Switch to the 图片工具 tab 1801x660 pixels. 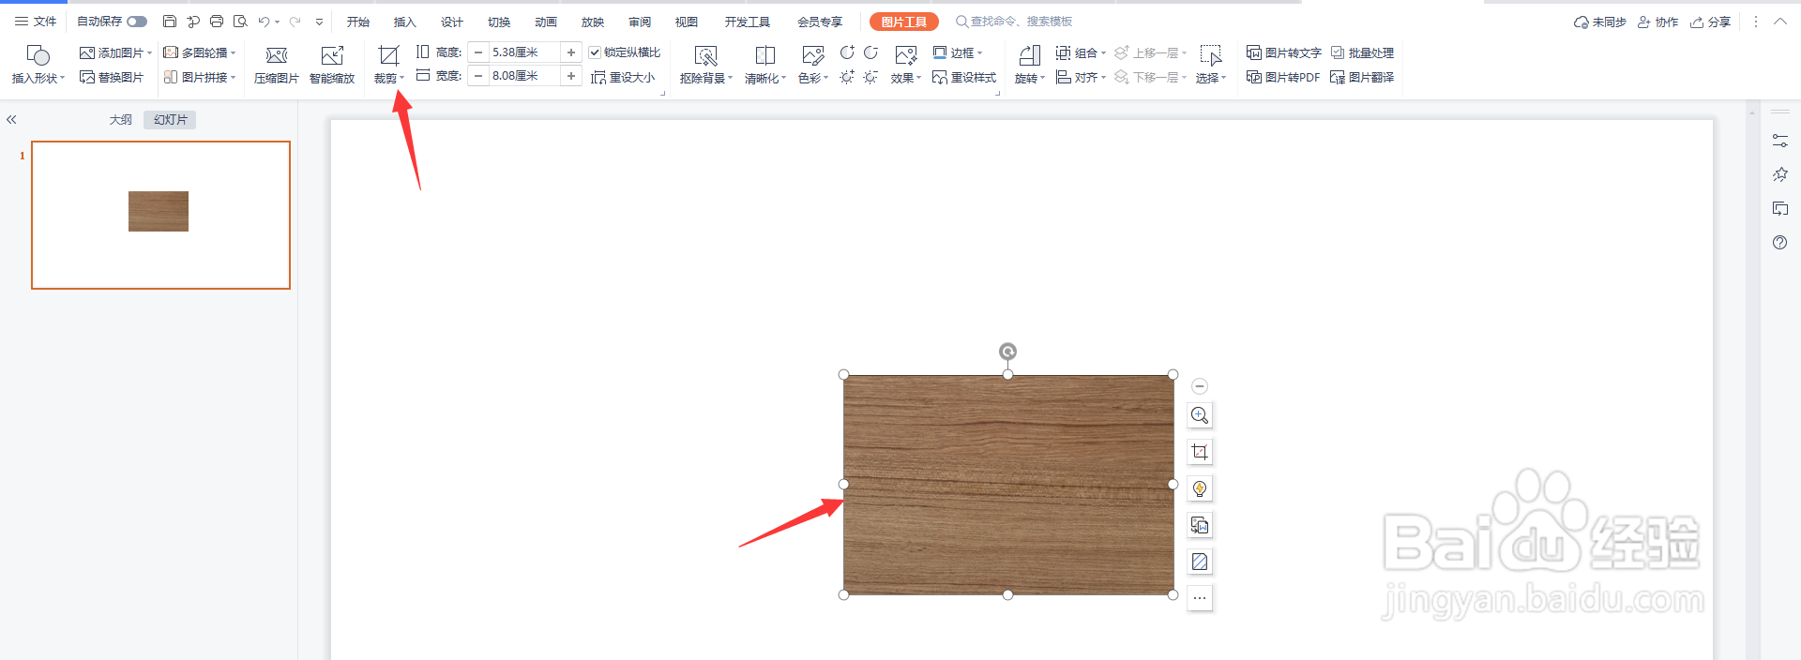(x=904, y=22)
